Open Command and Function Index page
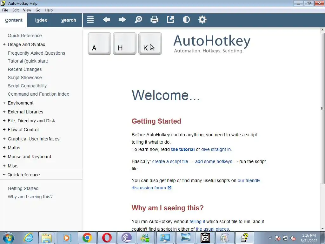The height and width of the screenshot is (244, 325). pyautogui.click(x=38, y=94)
